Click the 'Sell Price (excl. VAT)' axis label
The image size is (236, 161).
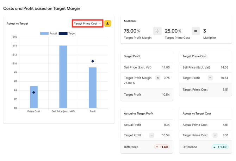tap(63, 111)
